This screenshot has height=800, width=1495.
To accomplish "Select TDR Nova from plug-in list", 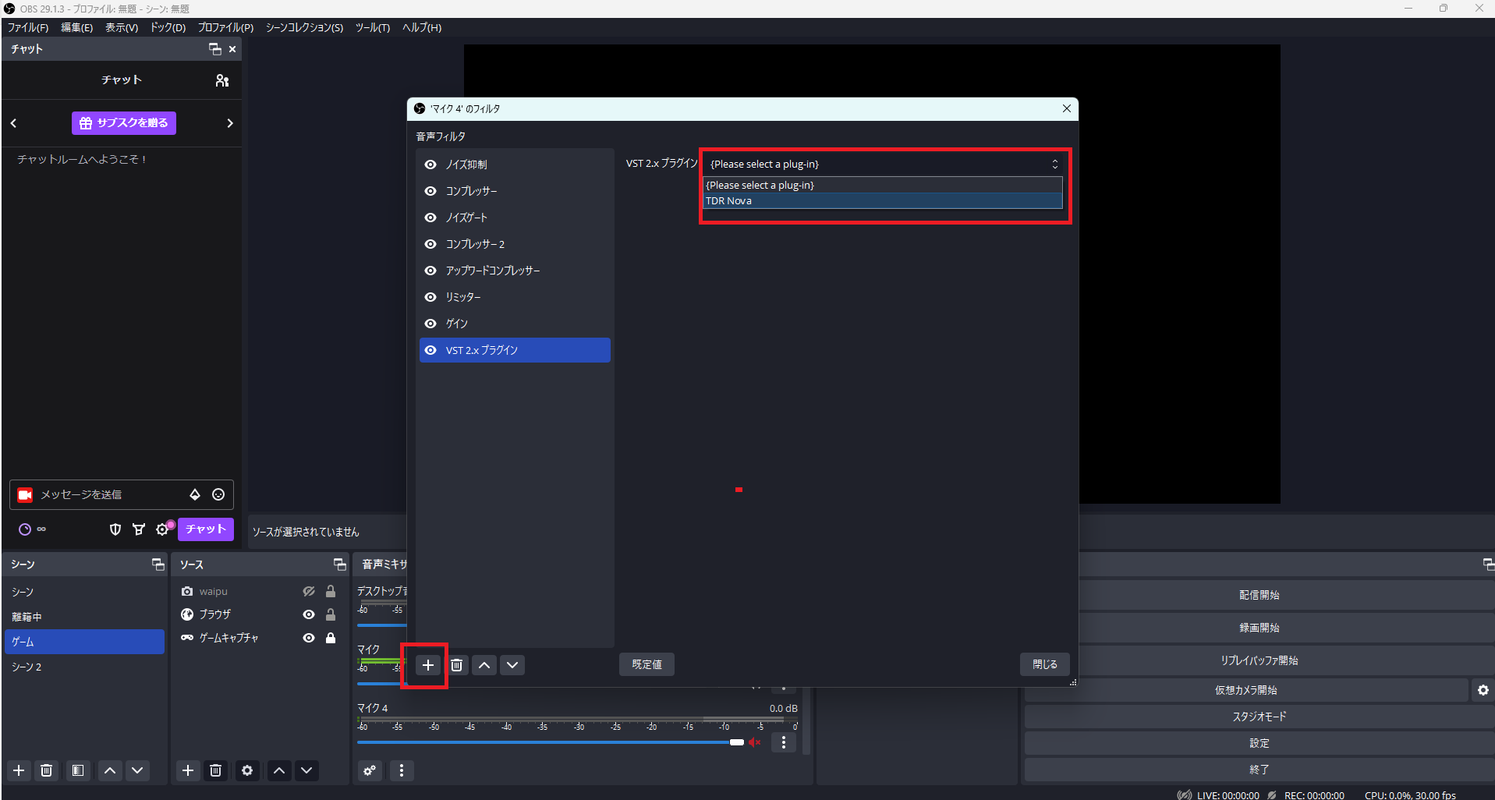I will (883, 201).
